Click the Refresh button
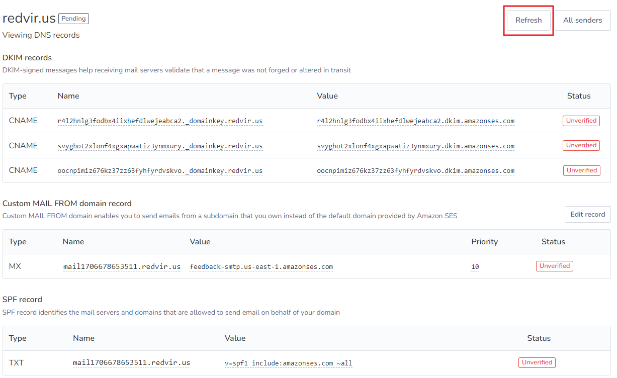This screenshot has width=617, height=378. (x=528, y=21)
